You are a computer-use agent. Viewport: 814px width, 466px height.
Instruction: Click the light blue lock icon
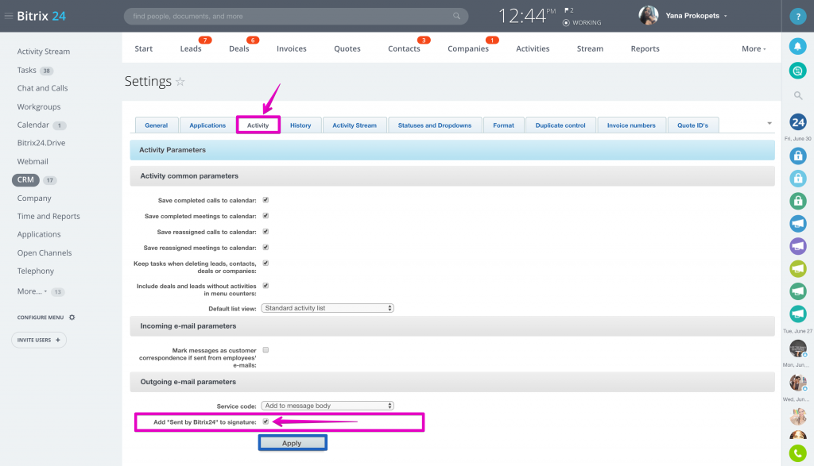(798, 179)
